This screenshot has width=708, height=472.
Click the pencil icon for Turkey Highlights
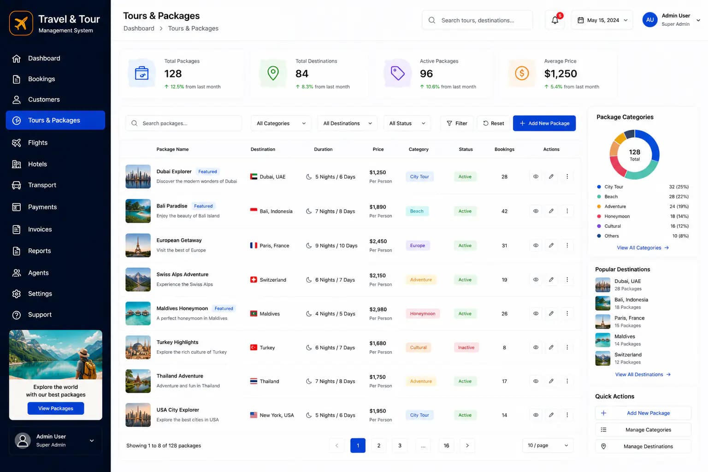pos(551,348)
